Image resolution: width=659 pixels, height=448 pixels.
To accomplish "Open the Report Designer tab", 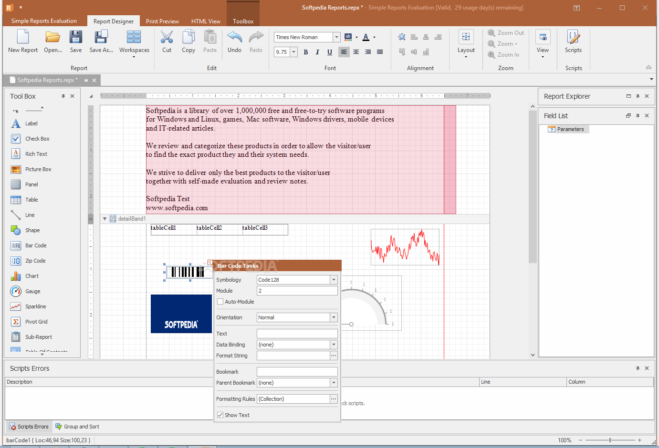I will [114, 21].
